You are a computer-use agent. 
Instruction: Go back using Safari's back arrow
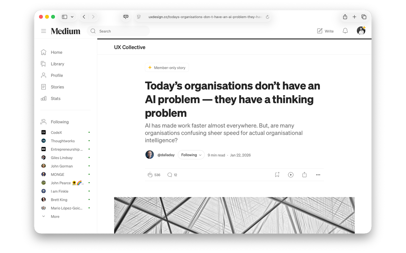coord(84,17)
